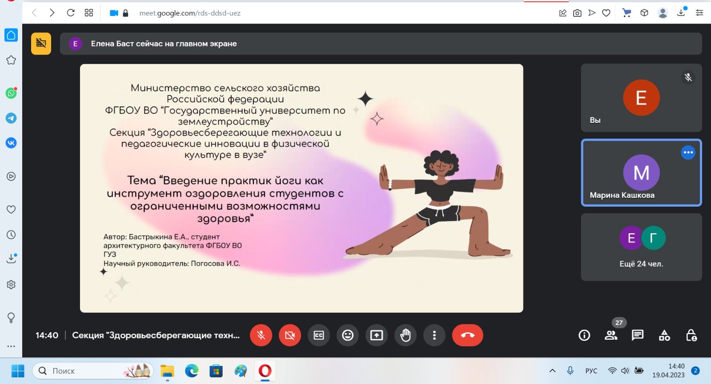Toggle the microphone mute button

pyautogui.click(x=261, y=335)
